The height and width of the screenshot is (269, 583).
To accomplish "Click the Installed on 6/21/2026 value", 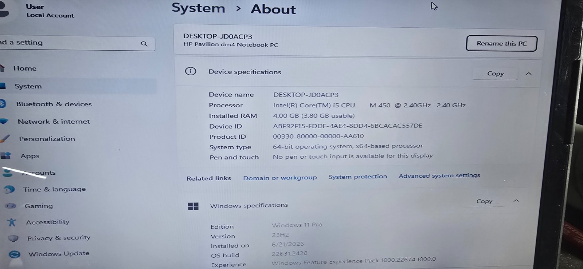I will [287, 244].
